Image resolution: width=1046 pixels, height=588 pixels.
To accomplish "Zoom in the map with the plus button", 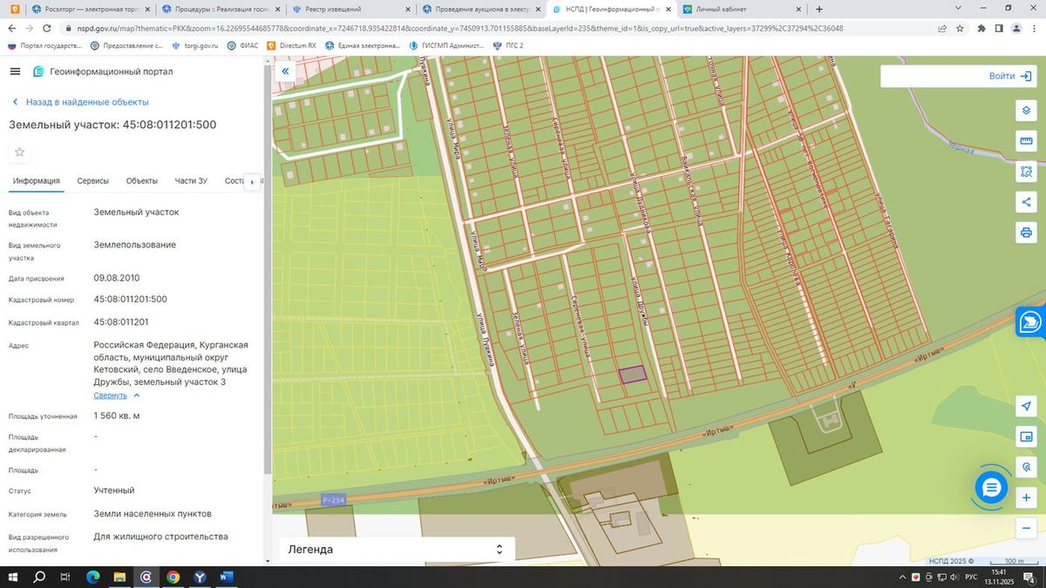I will pos(1026,497).
